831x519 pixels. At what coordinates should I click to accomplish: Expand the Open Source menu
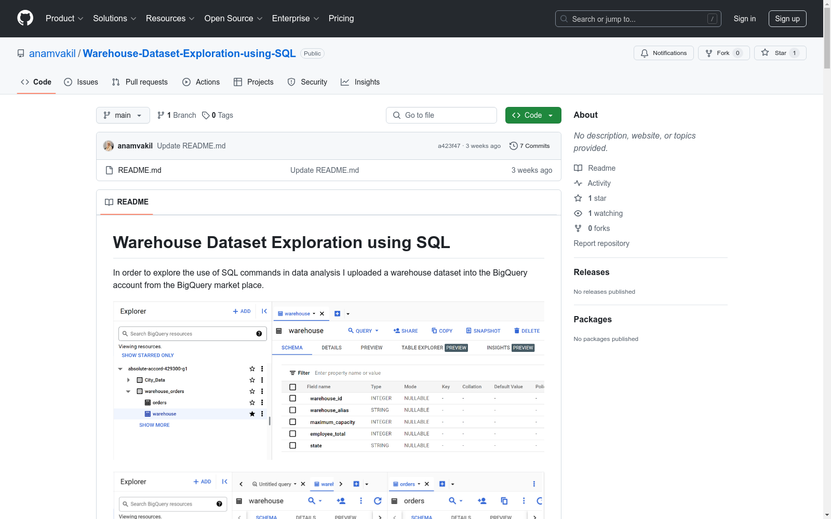click(x=234, y=18)
